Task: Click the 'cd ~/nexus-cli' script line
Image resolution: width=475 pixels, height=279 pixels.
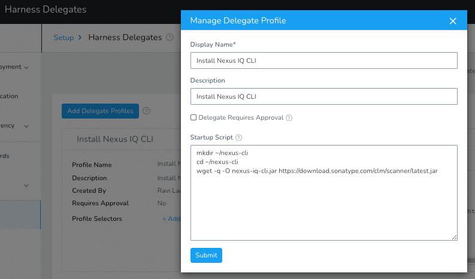Action: pyautogui.click(x=217, y=162)
